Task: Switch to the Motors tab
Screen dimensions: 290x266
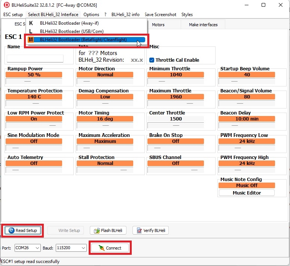Action: pos(158,25)
